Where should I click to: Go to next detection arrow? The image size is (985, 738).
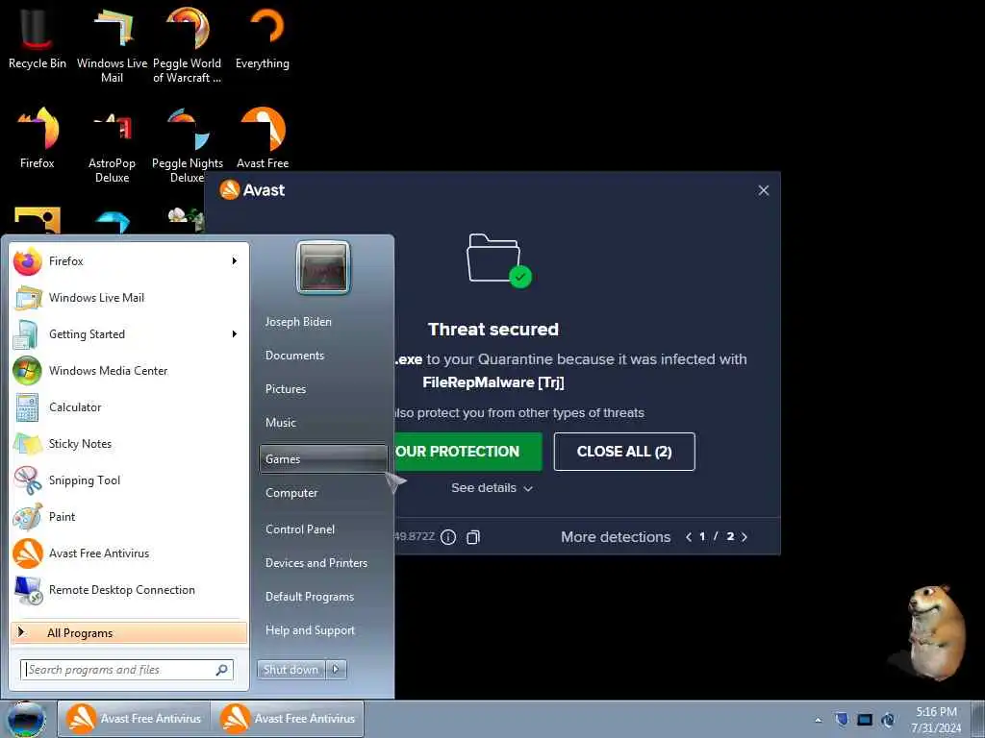745,537
